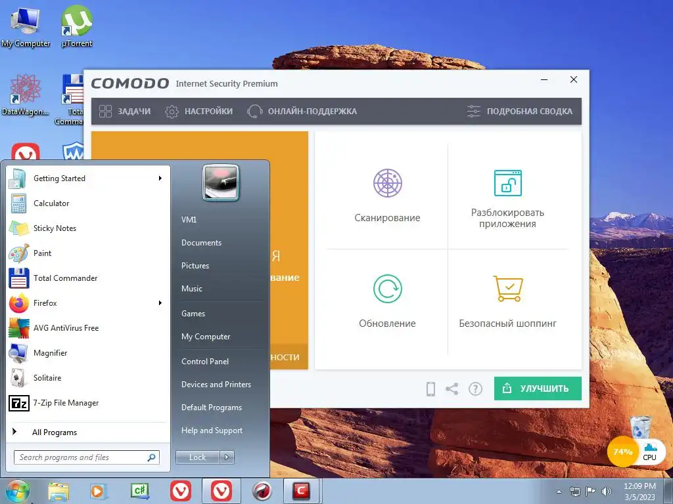
Task: Click the Search programs and files field
Action: click(87, 457)
